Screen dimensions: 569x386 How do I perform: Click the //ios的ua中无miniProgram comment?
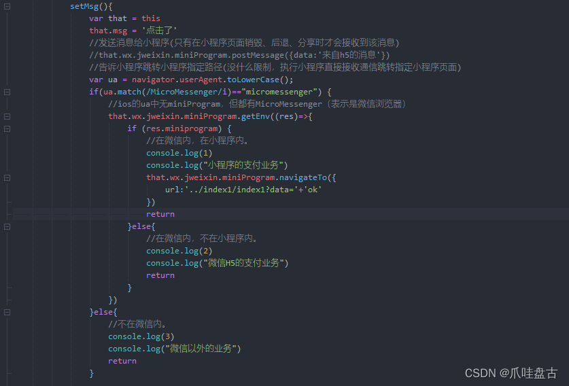(x=257, y=104)
